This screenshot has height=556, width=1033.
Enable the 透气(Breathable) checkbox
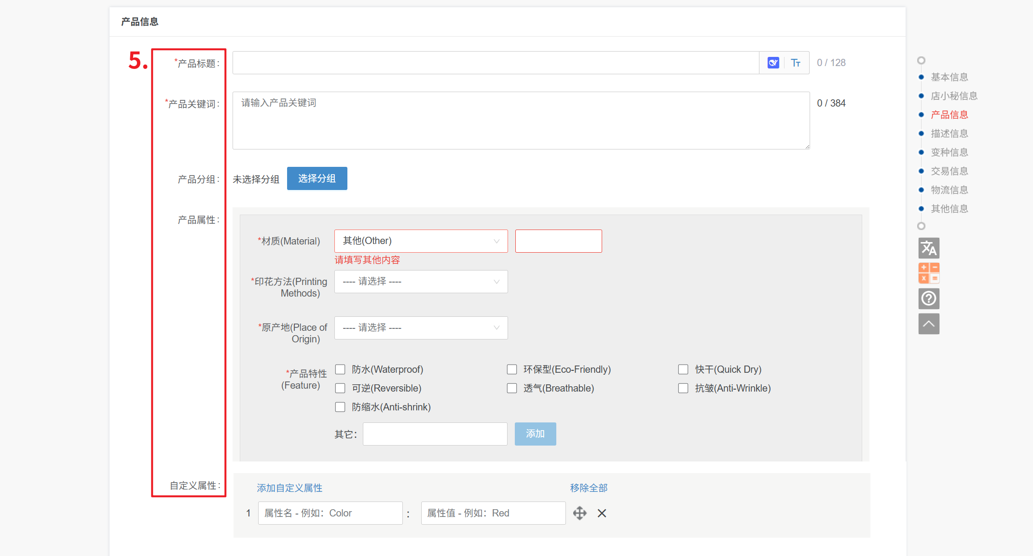pos(512,388)
